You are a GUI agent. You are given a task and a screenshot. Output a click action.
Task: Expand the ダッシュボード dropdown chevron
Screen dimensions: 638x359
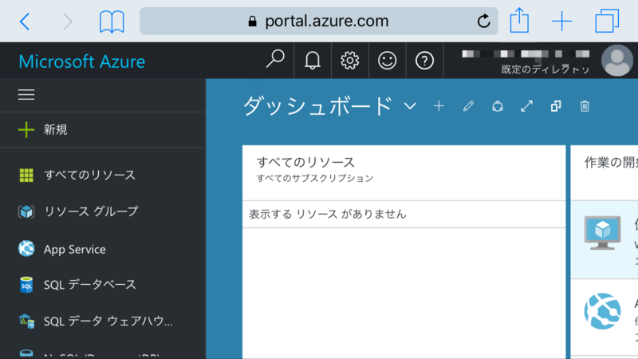pyautogui.click(x=410, y=107)
